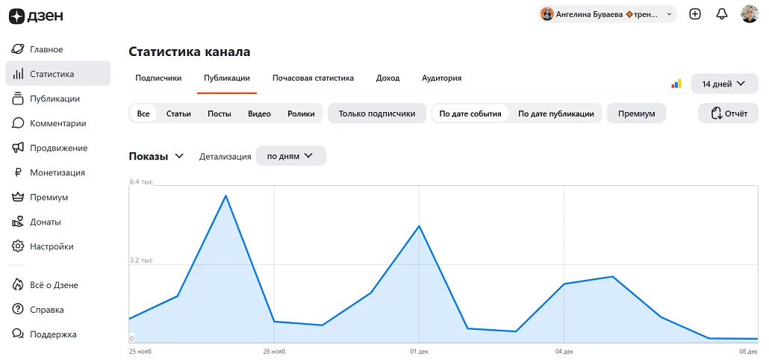Image resolution: width=769 pixels, height=362 pixels.
Task: Open the Premium crown icon
Action: [18, 197]
